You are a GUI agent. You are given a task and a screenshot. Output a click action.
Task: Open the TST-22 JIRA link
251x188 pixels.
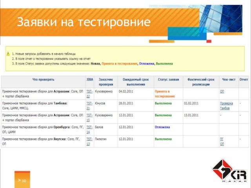pos(88,94)
